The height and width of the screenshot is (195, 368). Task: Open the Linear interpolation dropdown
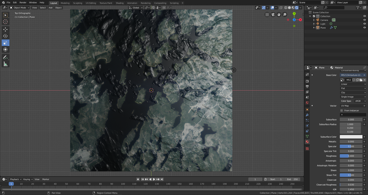tap(353, 84)
